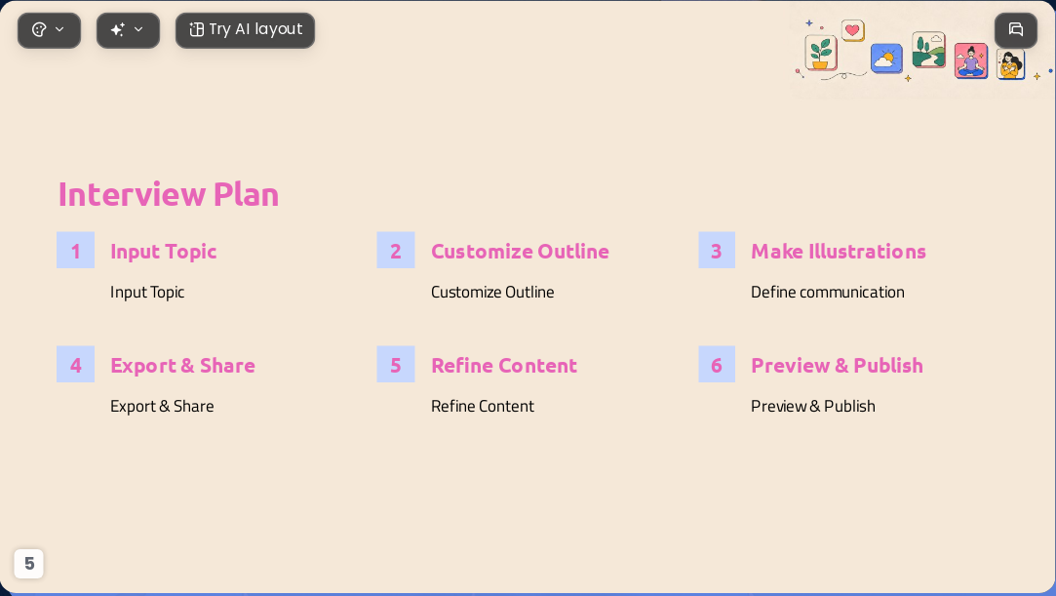The width and height of the screenshot is (1056, 596).
Task: Click the black Preview & Publish description
Action: 813,406
